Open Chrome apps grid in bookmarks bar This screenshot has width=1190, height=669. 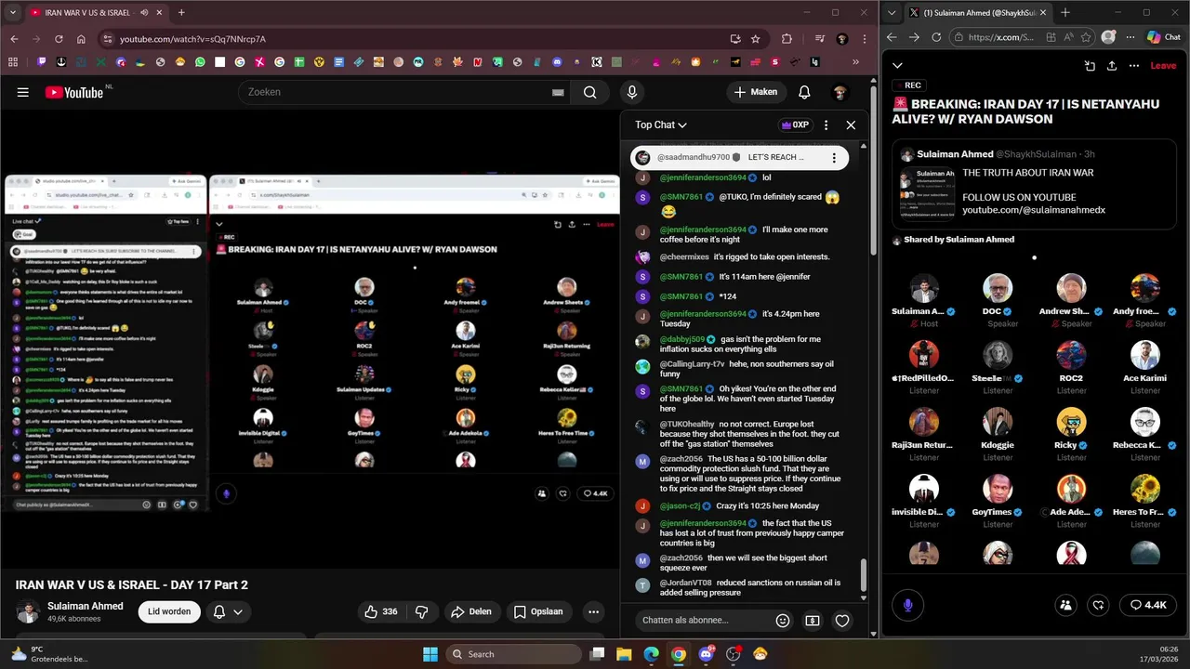coord(13,62)
